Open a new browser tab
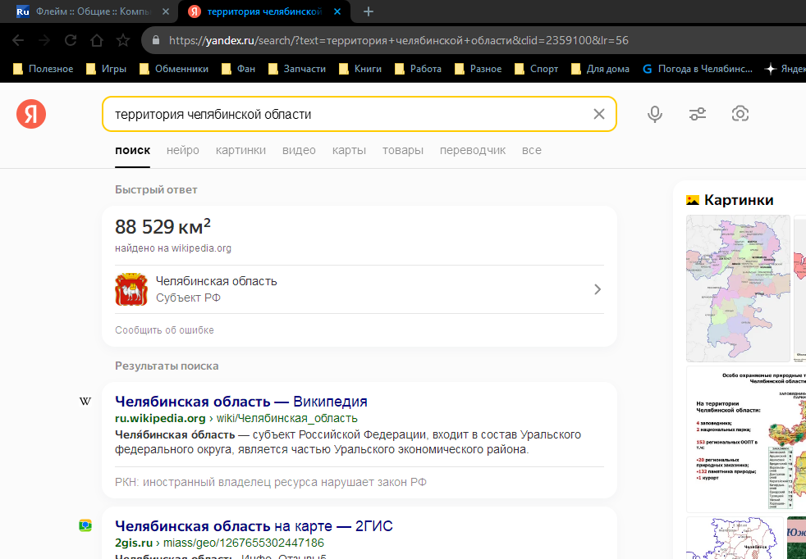This screenshot has width=806, height=559. (x=368, y=11)
